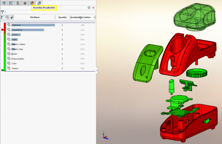222x144 pixels.
Task: Click the UnderBase part icon
Action: coord(9,30)
